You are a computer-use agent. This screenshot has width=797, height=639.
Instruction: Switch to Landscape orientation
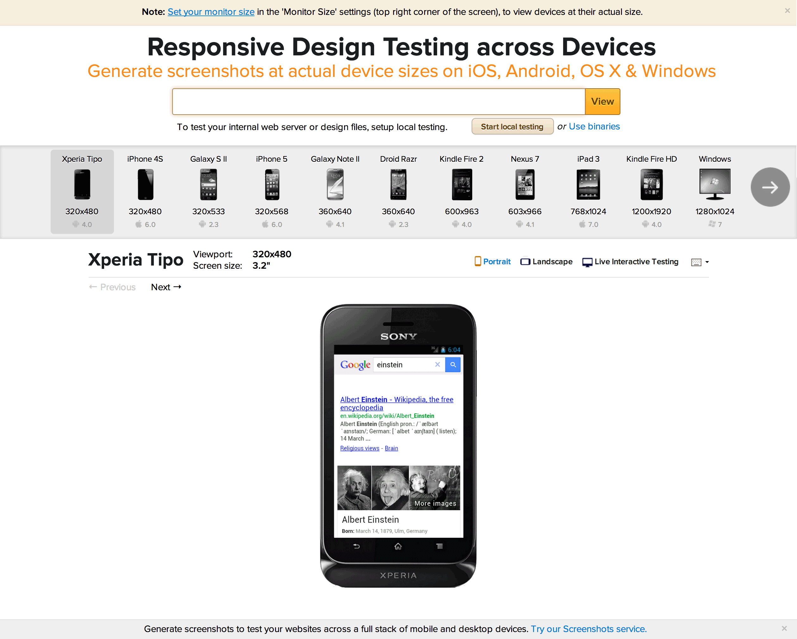click(x=546, y=262)
